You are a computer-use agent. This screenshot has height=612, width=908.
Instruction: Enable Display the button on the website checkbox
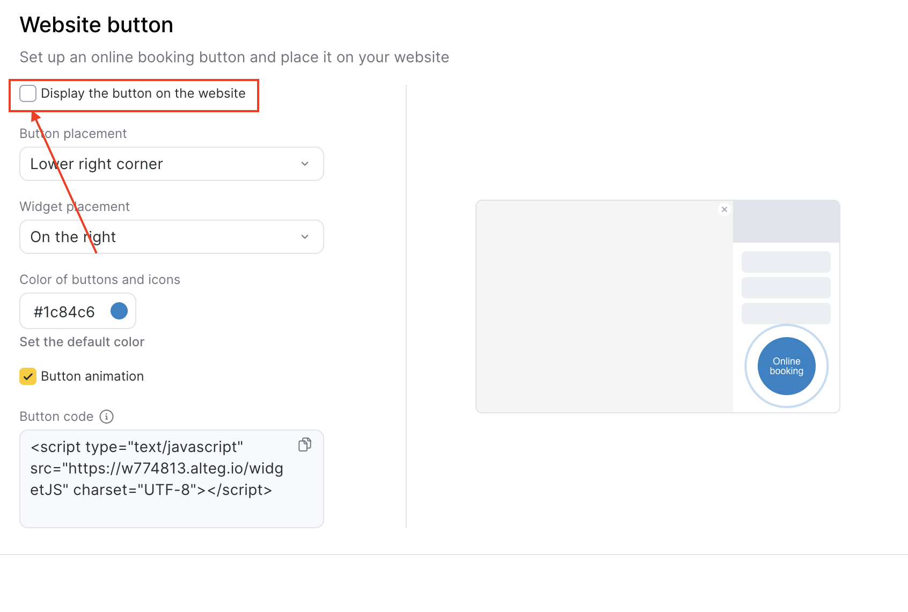[28, 93]
